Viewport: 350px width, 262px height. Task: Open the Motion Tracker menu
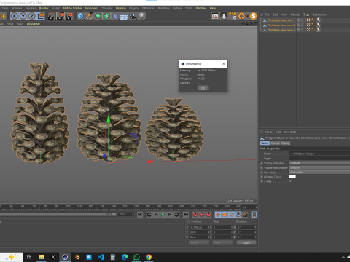(72, 8)
